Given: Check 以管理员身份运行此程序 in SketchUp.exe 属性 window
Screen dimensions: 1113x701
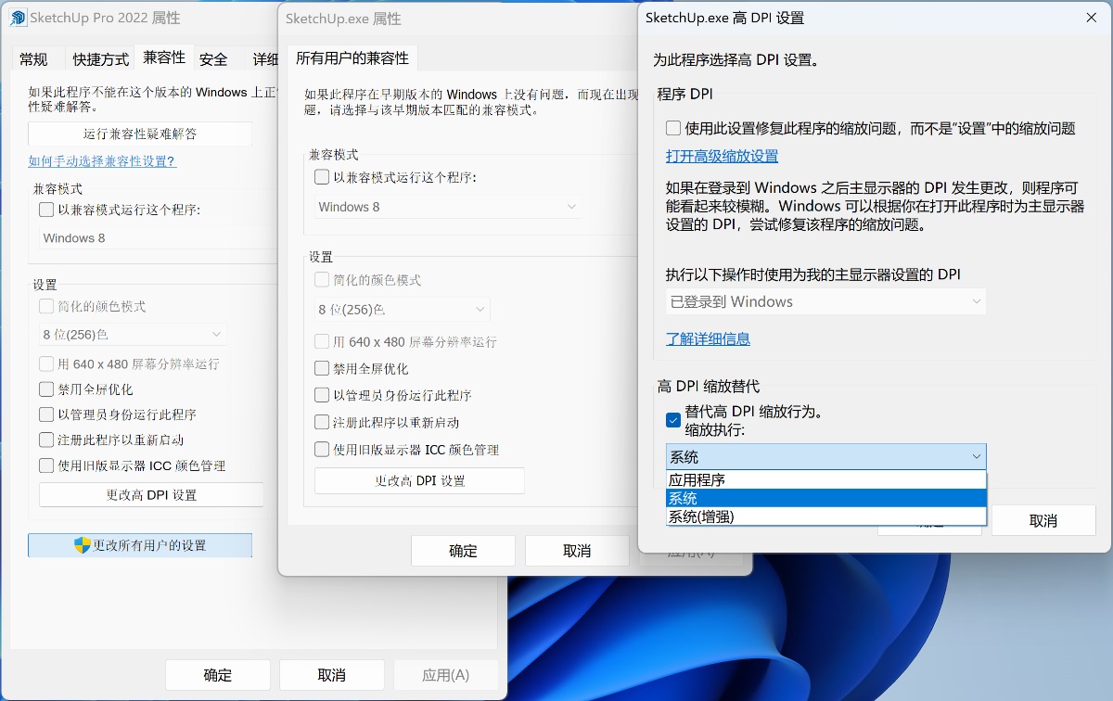Looking at the screenshot, I should click(x=322, y=395).
